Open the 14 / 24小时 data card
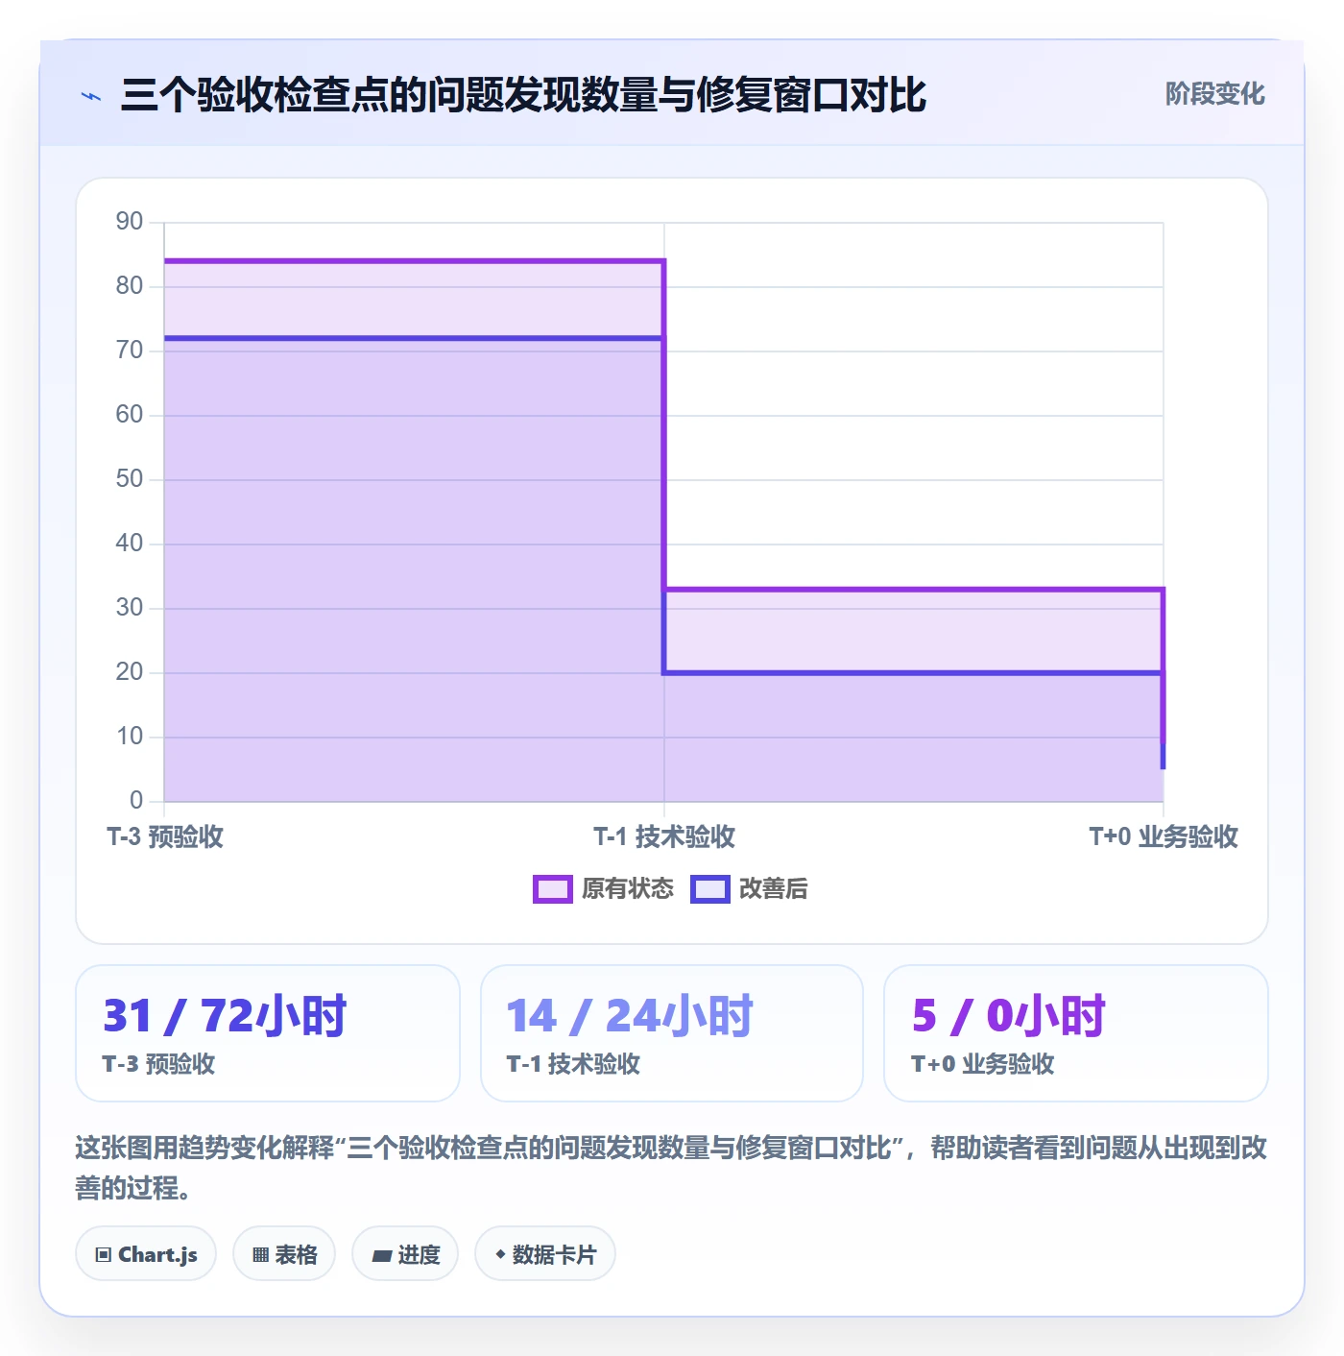Viewport: 1344px width, 1356px height. point(672,1033)
